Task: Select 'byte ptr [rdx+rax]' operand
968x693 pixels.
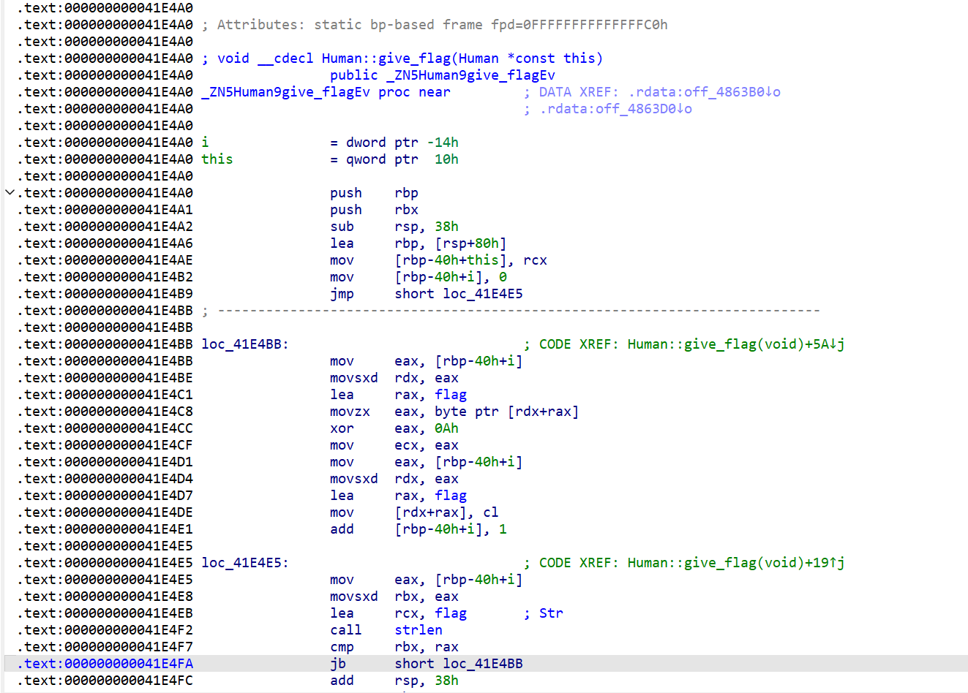Action: point(507,412)
